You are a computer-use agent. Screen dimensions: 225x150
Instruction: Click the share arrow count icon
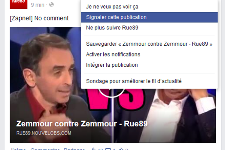click(121, 149)
